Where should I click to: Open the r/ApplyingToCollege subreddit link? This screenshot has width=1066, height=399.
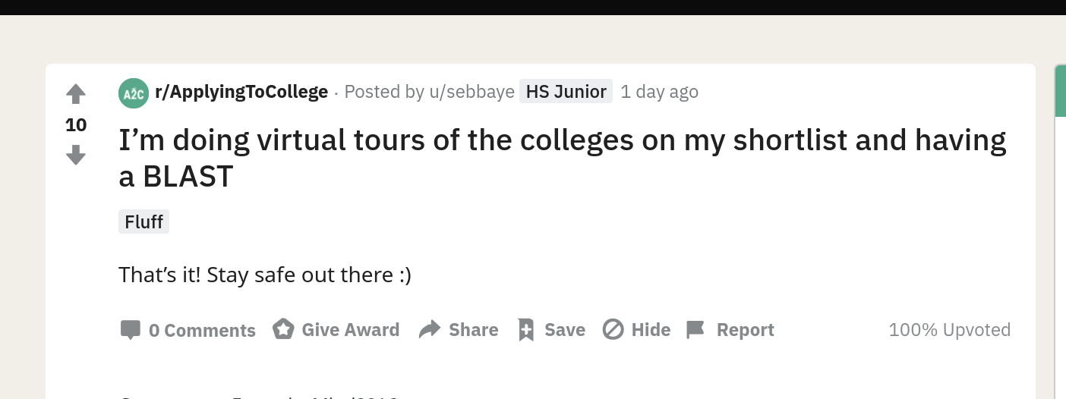(241, 92)
